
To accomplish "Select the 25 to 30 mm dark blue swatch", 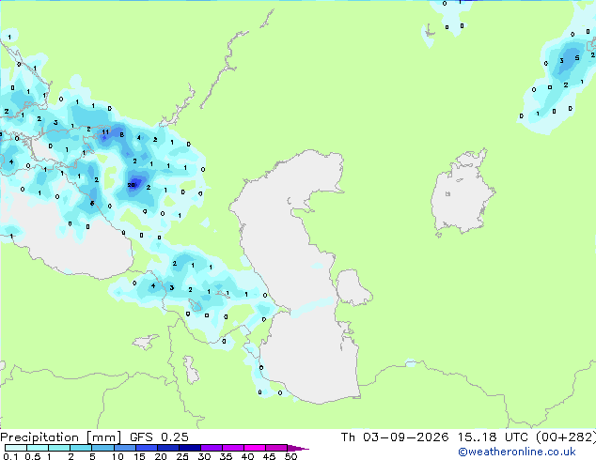I will (x=190, y=448).
